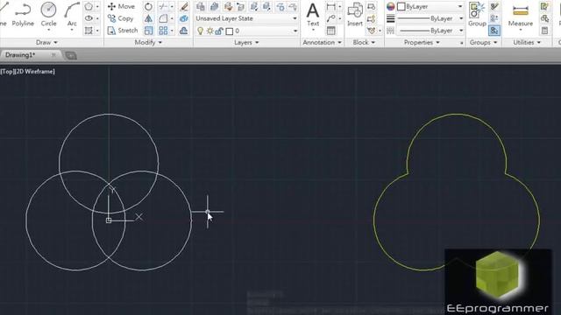Click the Block Editor icon
561x315 pixels.
coord(372,18)
